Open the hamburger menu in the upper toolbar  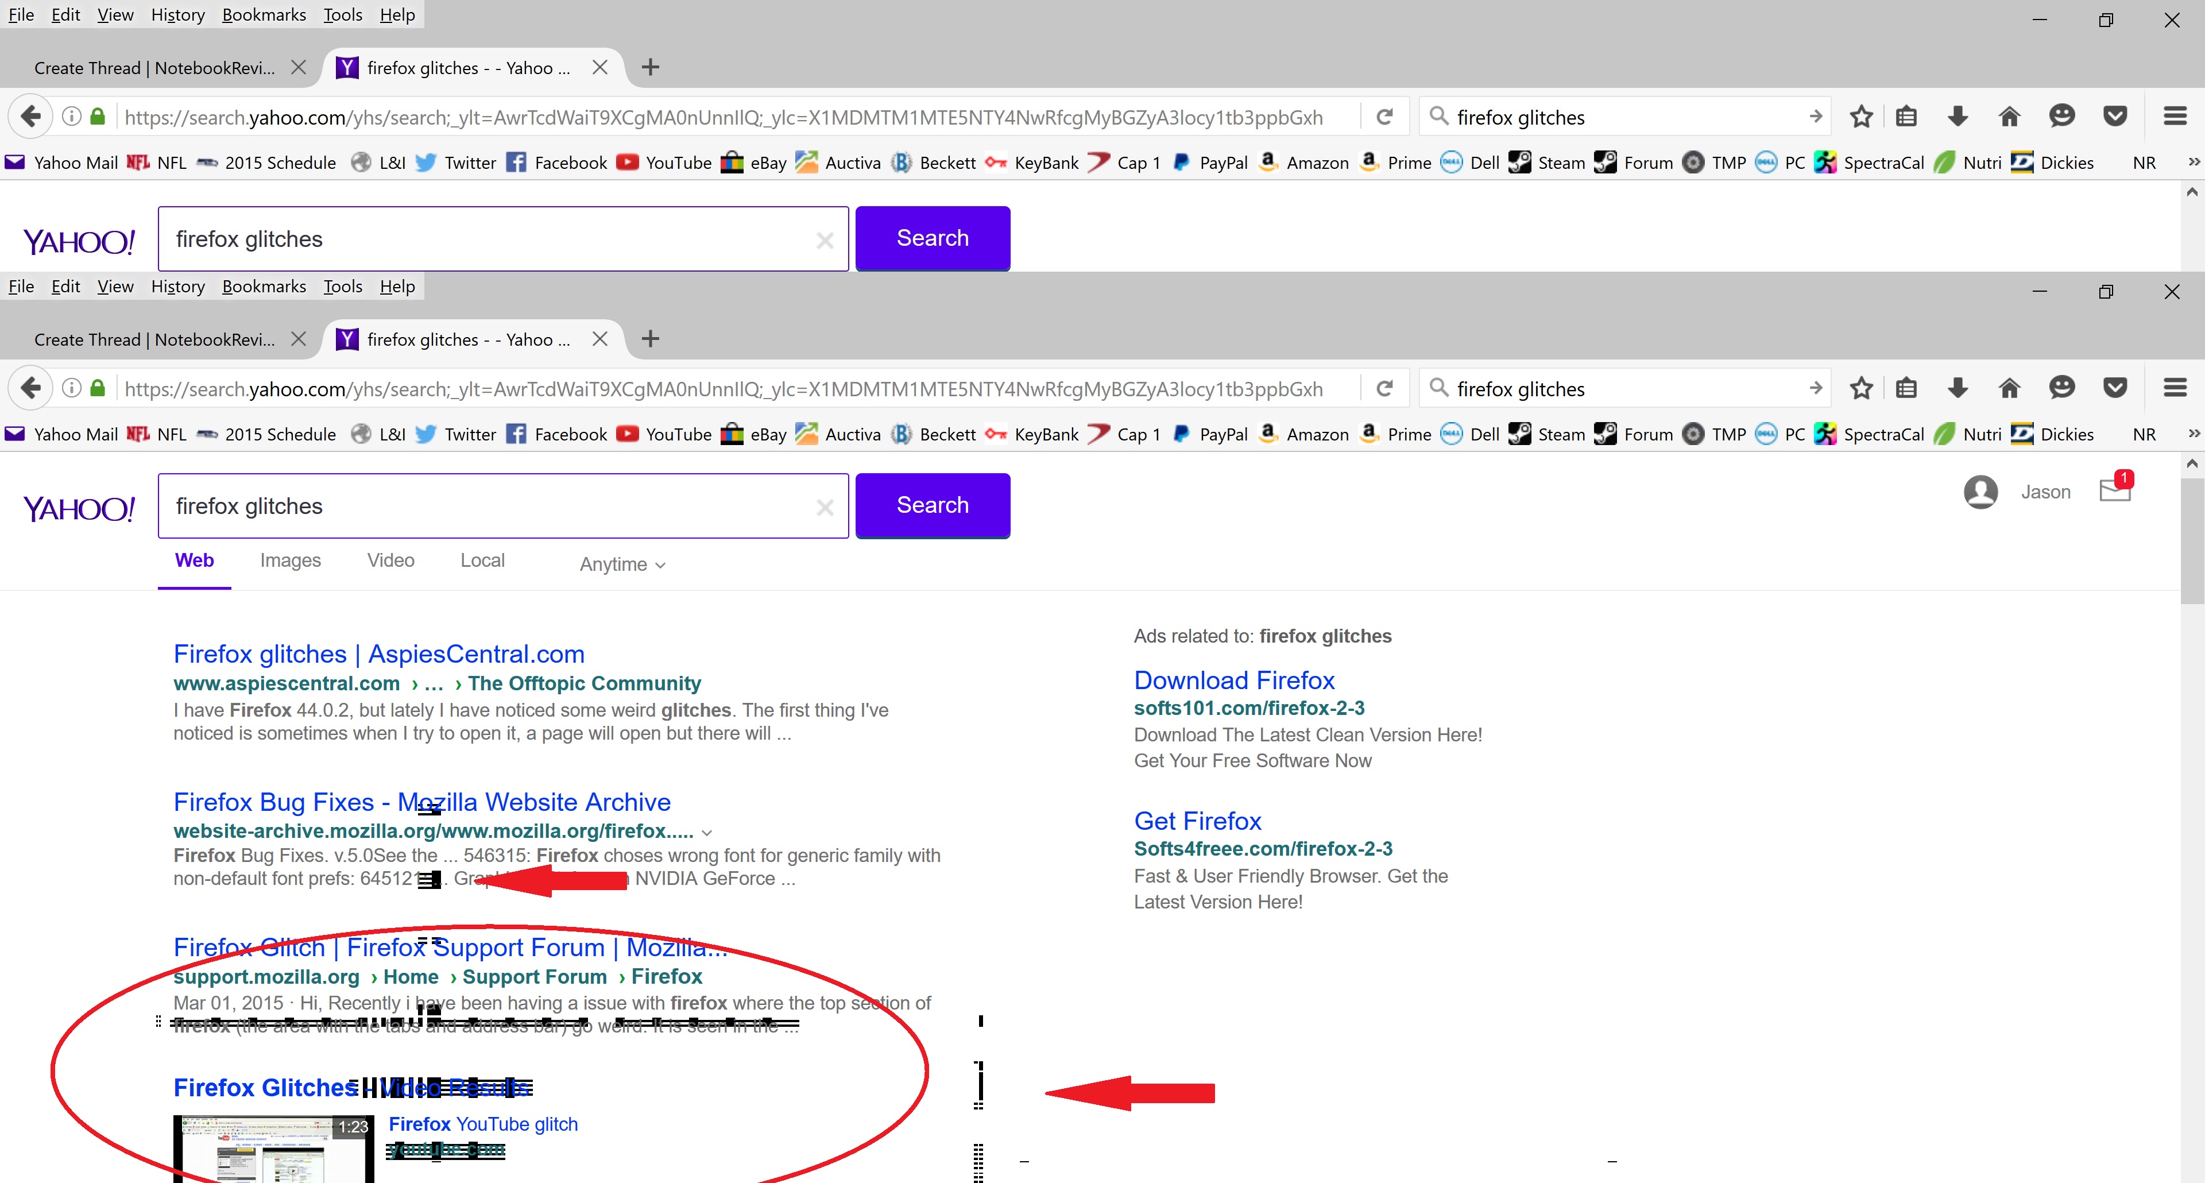[x=2175, y=117]
